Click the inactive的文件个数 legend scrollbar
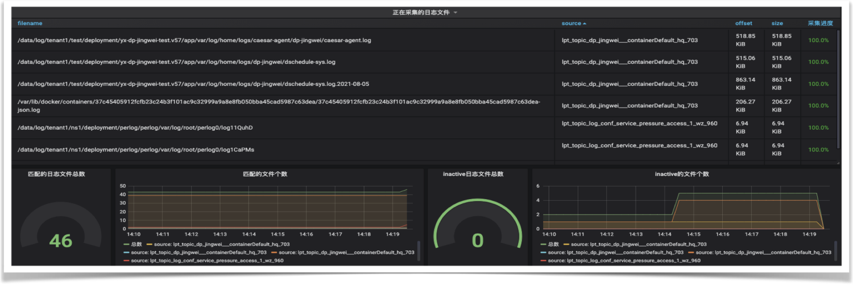 (836, 251)
